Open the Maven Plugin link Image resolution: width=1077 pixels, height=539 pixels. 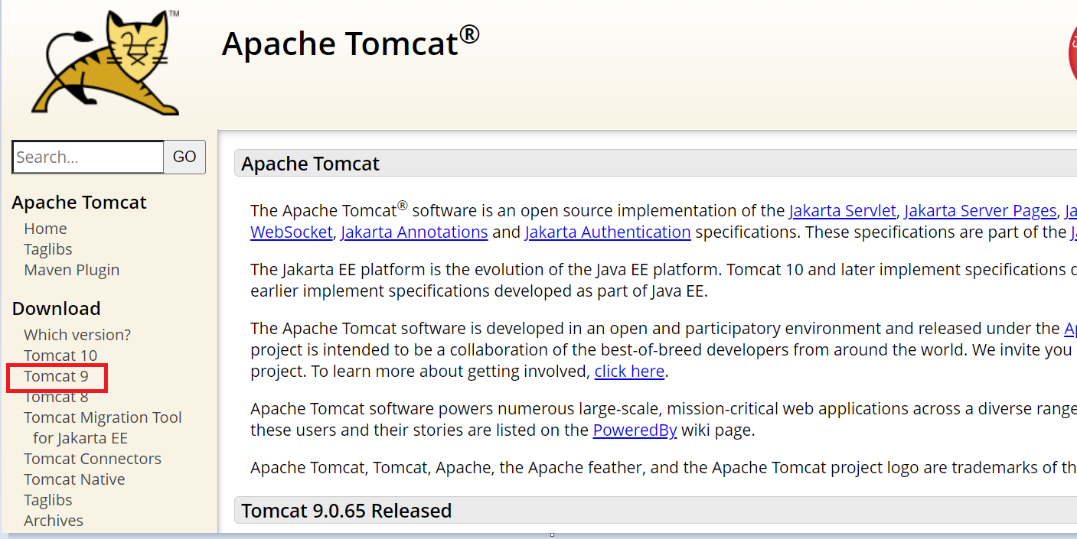point(71,270)
